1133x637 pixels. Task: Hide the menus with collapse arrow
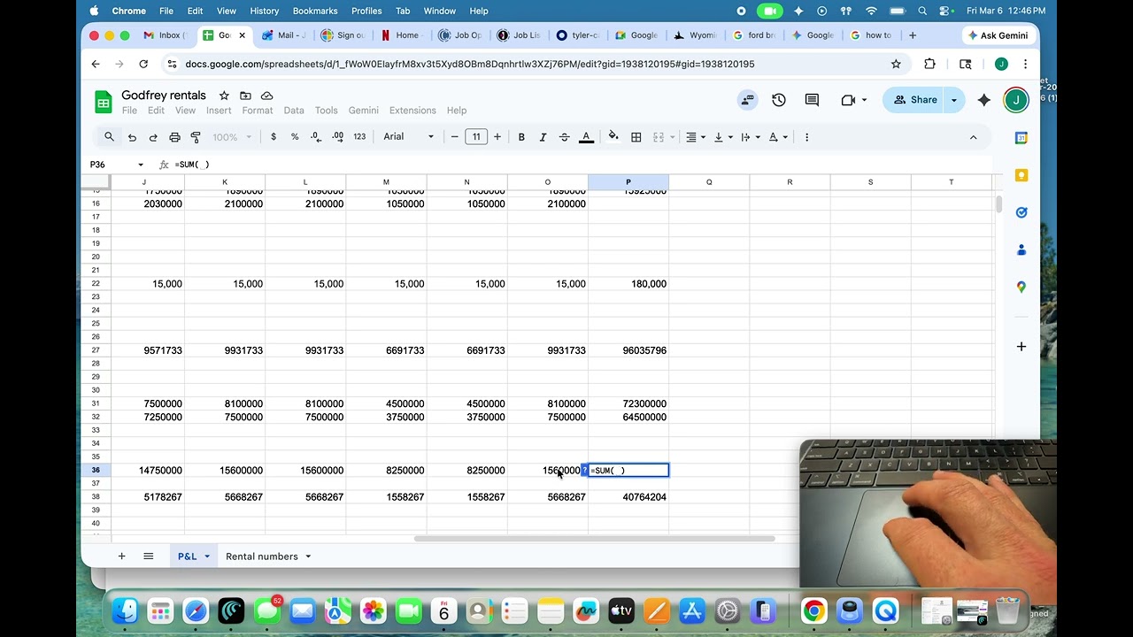coord(973,137)
